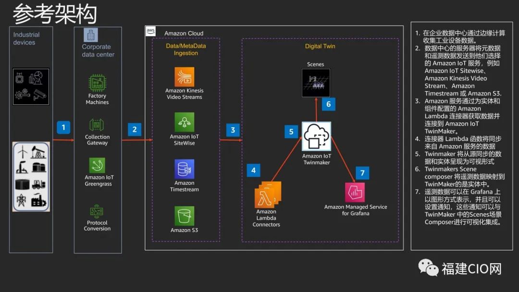
Task: Select the 'Digital Twin' heading
Action: [x=320, y=46]
